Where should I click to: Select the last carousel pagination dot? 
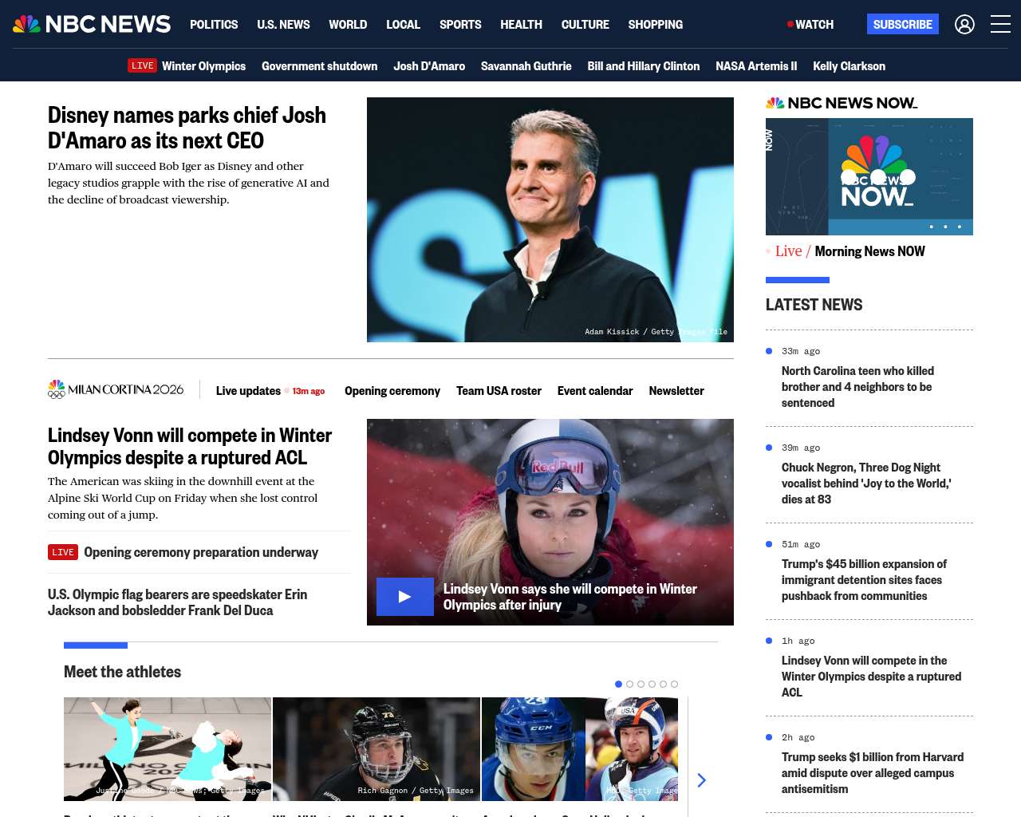point(674,684)
